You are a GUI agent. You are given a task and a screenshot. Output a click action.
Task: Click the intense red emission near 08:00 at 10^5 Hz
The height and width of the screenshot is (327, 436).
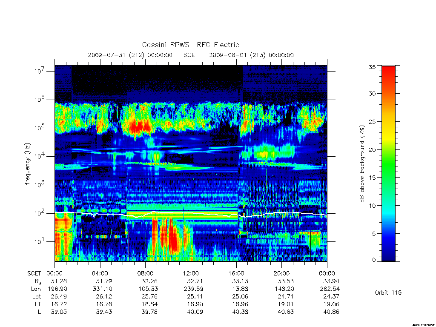(x=140, y=127)
